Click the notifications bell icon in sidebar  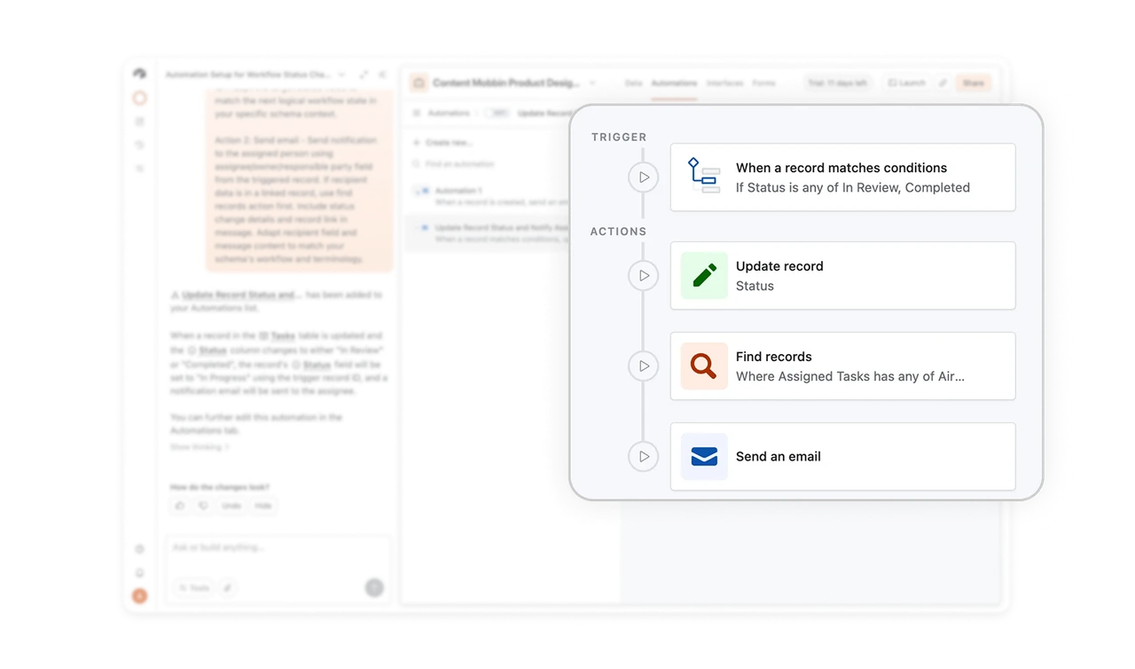(x=139, y=573)
